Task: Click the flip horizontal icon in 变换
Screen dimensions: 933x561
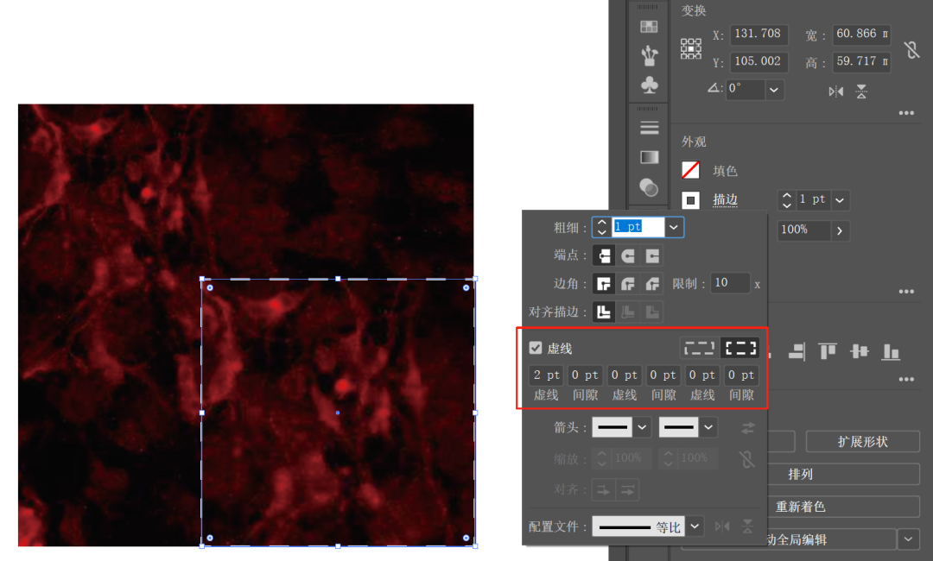Action: pos(835,91)
